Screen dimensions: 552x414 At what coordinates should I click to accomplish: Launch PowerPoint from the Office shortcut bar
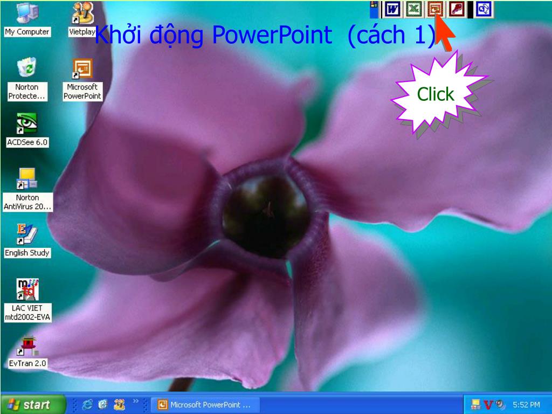tap(436, 9)
